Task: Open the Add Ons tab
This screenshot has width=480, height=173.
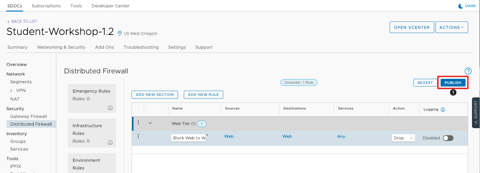Action: tap(104, 47)
